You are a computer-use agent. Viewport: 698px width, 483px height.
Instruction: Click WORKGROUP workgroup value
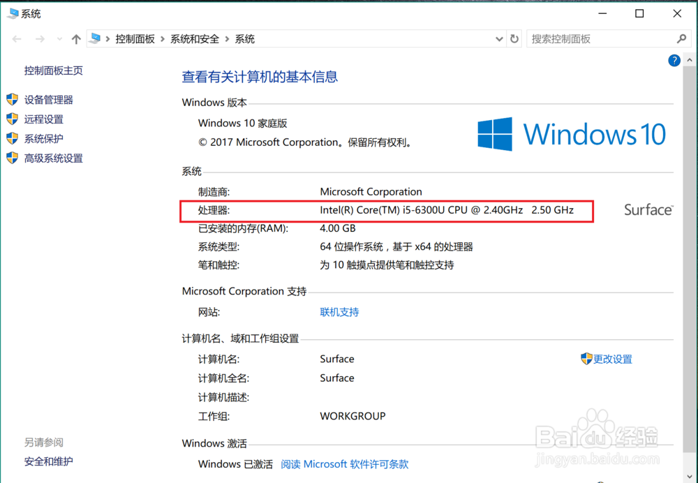tap(352, 416)
